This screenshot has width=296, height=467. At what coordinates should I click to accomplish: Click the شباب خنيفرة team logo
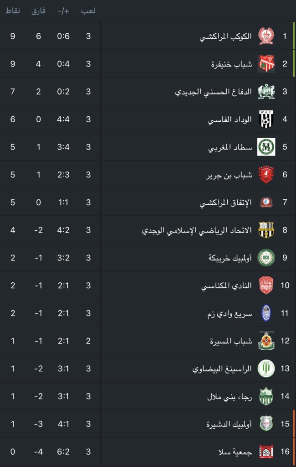(x=266, y=64)
